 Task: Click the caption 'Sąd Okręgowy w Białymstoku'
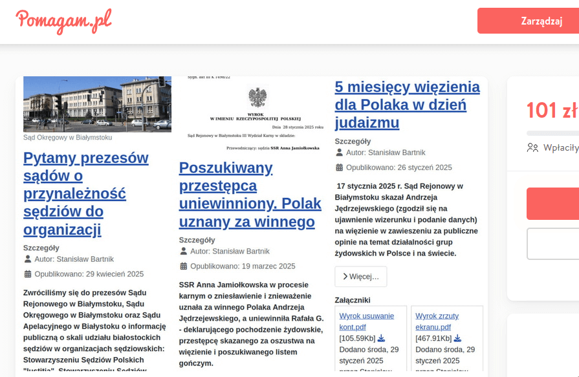67,137
